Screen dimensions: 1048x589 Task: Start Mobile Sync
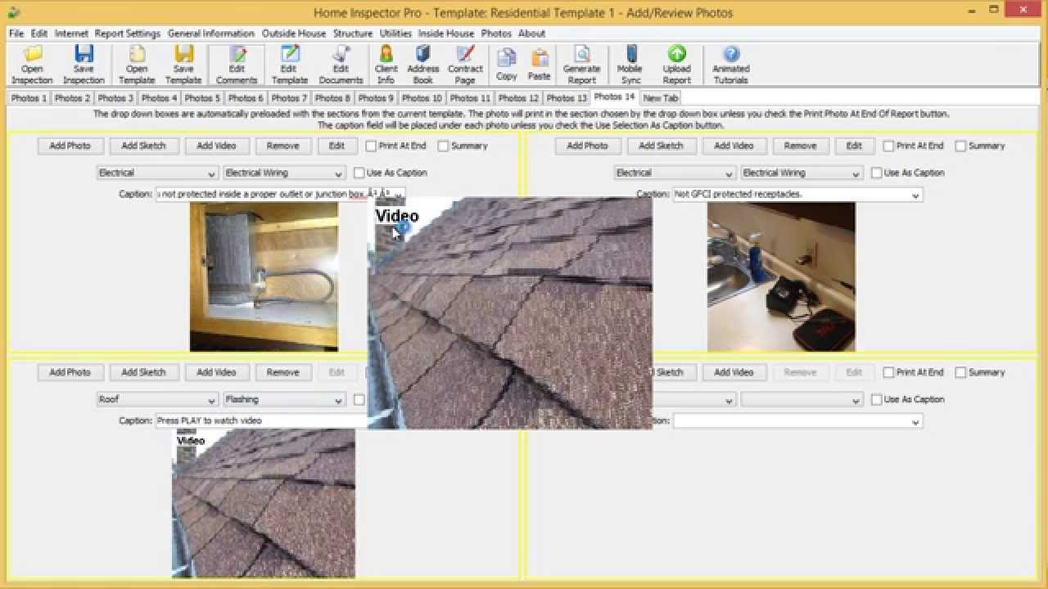630,65
